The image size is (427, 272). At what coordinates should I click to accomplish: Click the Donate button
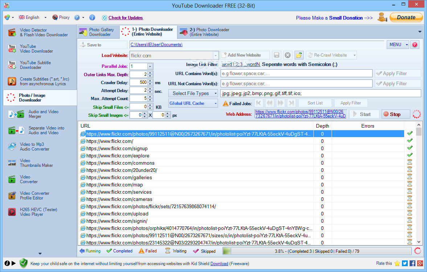[406, 17]
